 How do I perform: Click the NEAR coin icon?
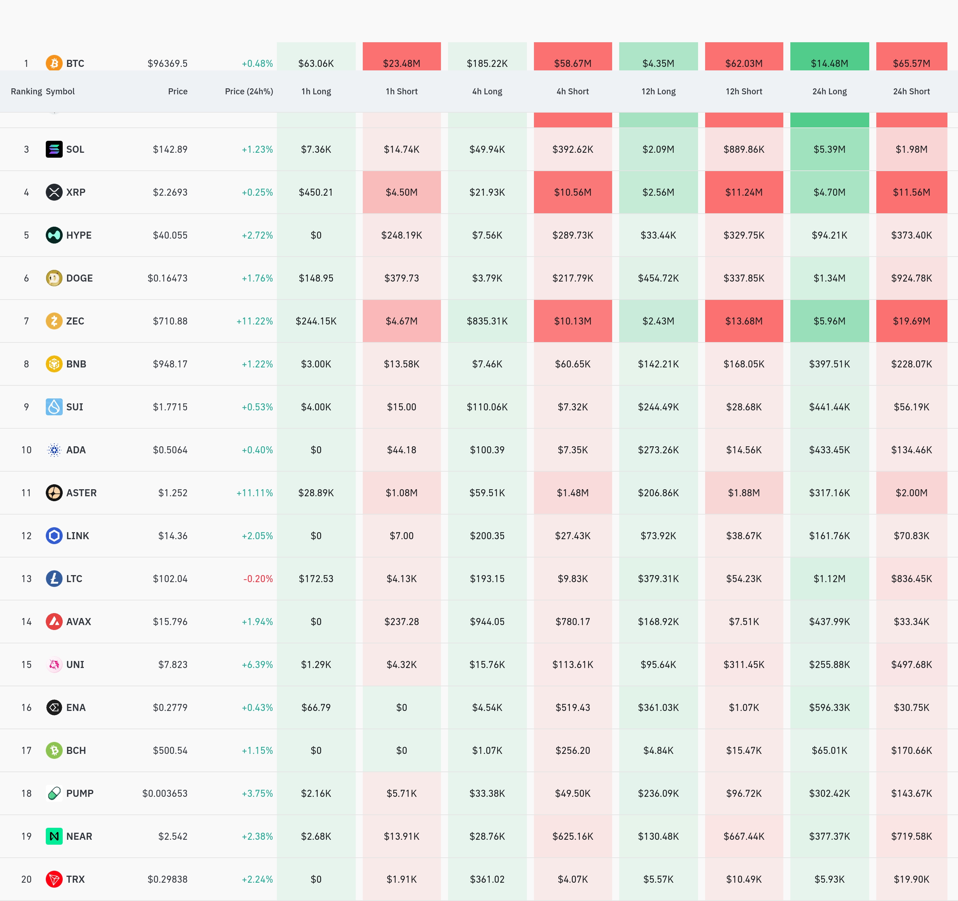pos(54,836)
